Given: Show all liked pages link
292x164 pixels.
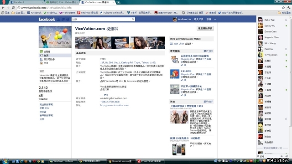Looking at the screenshot, I should (208, 51).
